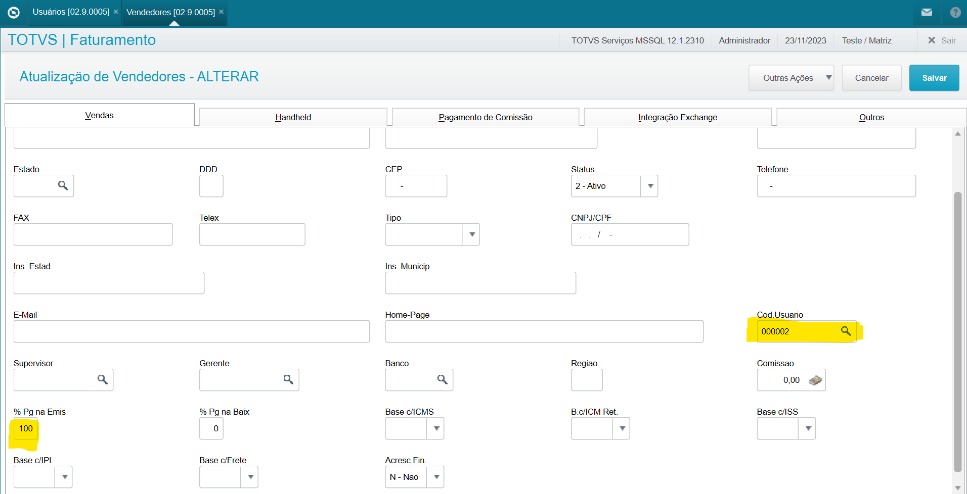
Task: Focus the Telex input field
Action: point(252,234)
